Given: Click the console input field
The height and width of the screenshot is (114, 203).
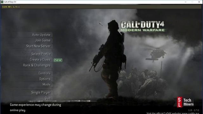Looking at the screenshot, I should pos(101,7).
